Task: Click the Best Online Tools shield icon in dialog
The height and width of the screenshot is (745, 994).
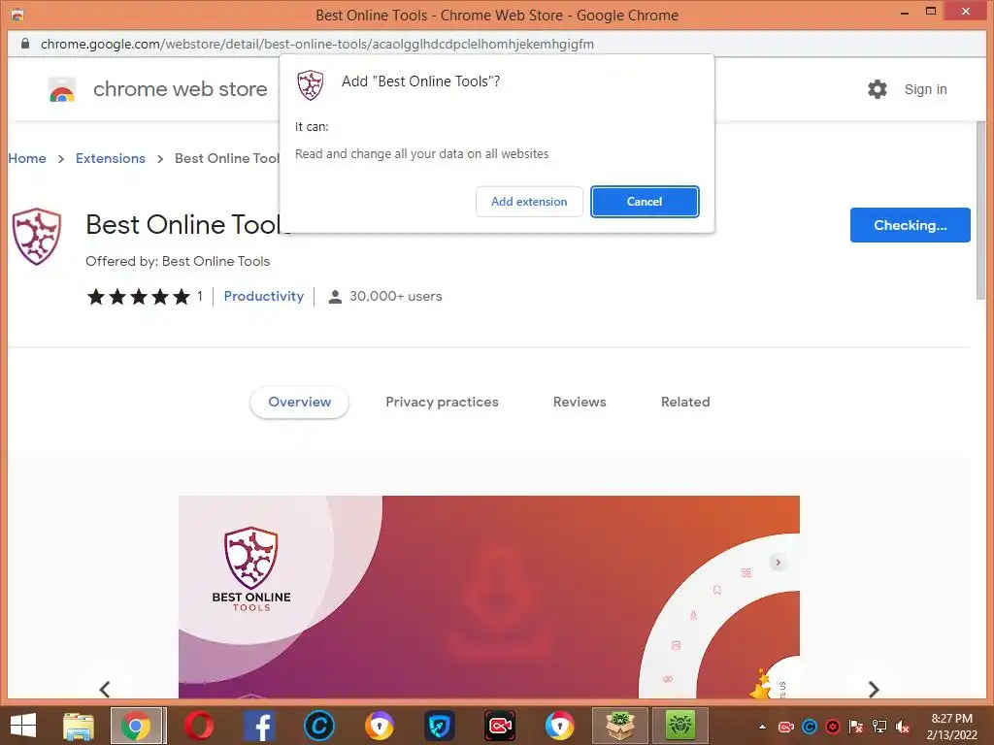Action: [x=311, y=85]
